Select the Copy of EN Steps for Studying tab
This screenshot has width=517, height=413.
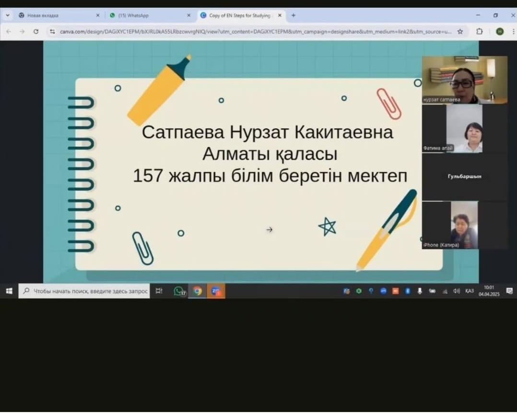[241, 15]
